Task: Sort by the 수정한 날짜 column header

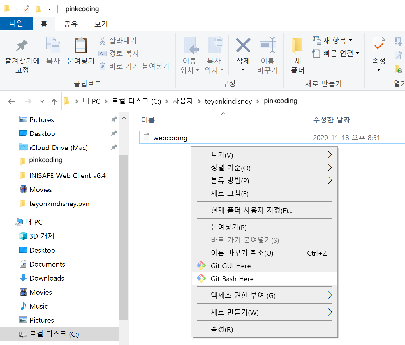Action: [x=331, y=120]
